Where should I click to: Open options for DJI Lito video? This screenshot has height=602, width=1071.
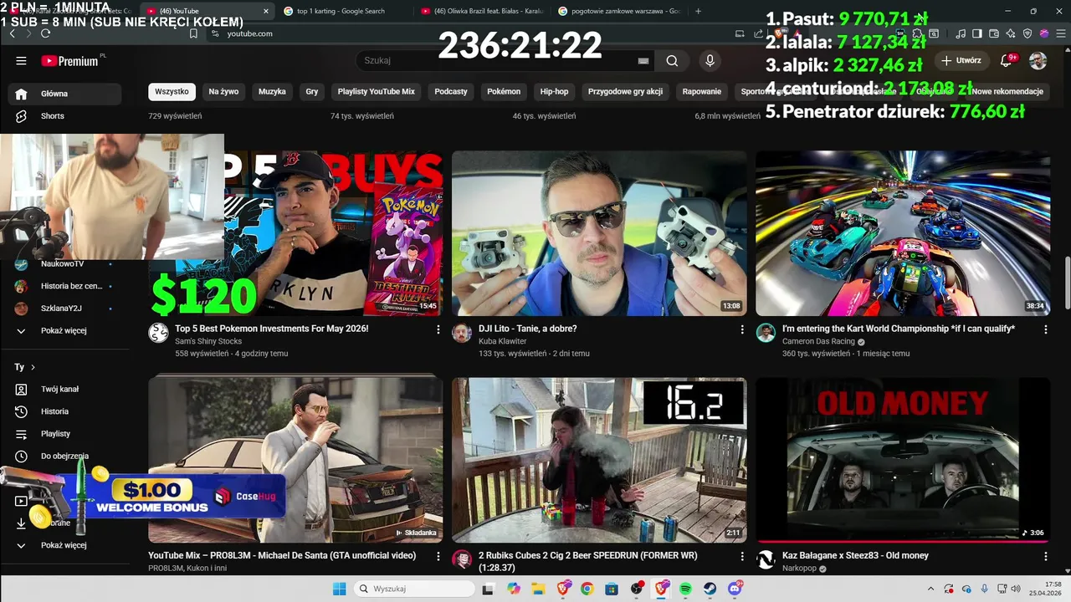(x=742, y=329)
